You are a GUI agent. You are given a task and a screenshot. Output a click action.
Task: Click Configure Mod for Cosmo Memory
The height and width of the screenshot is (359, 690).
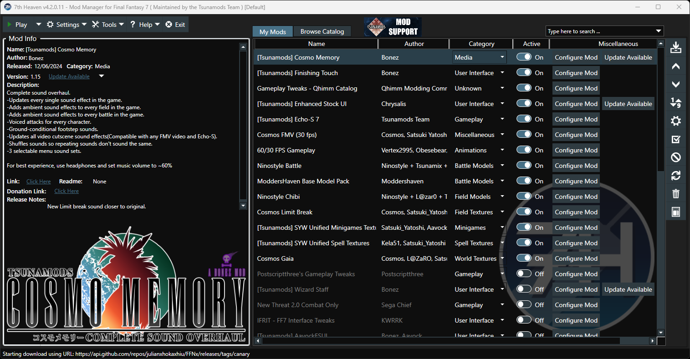(576, 57)
